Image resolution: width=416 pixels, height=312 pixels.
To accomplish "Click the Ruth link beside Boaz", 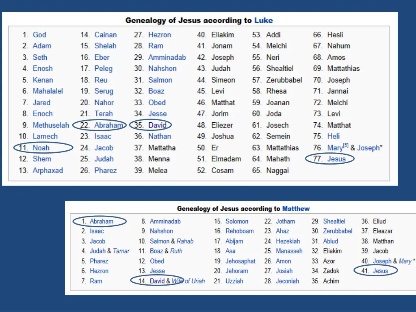I will (x=176, y=251).
